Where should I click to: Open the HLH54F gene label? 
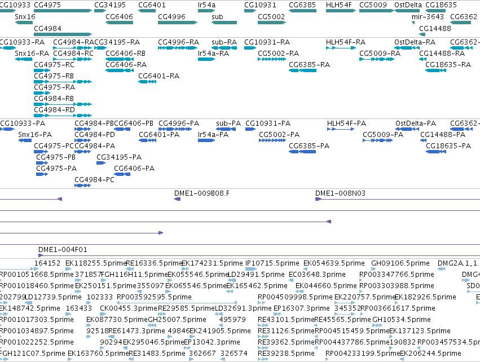pyautogui.click(x=339, y=5)
